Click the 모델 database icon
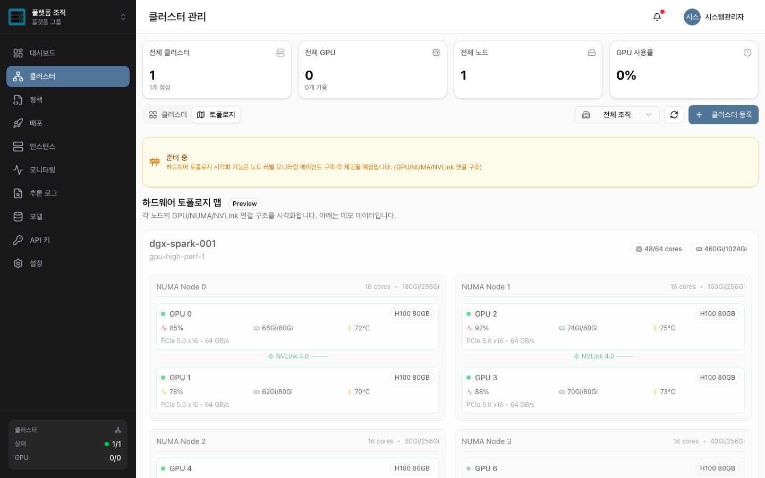The image size is (765, 478). tap(18, 217)
